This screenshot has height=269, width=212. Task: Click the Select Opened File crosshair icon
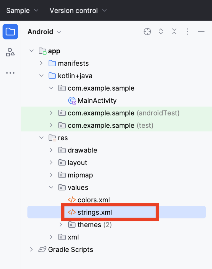click(x=147, y=31)
